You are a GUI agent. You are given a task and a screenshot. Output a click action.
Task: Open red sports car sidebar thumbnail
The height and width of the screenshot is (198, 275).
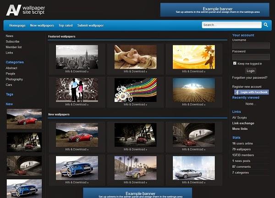pyautogui.click(x=24, y=119)
